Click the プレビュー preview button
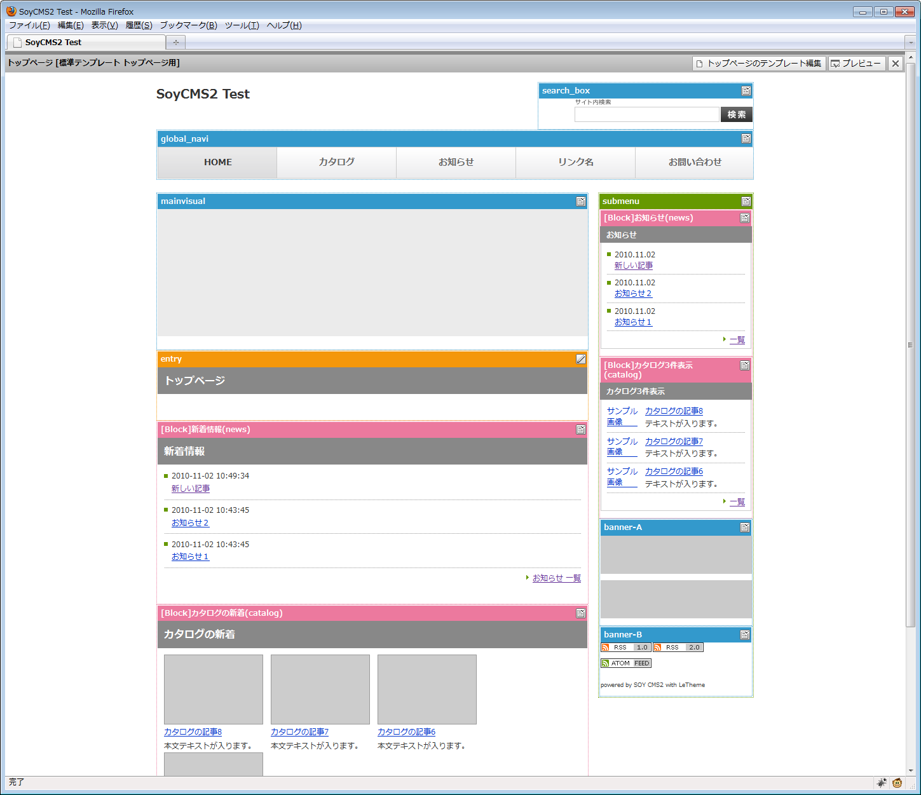 pyautogui.click(x=857, y=64)
